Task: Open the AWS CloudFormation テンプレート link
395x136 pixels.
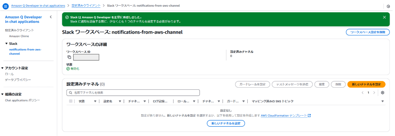Action: coord(284,116)
